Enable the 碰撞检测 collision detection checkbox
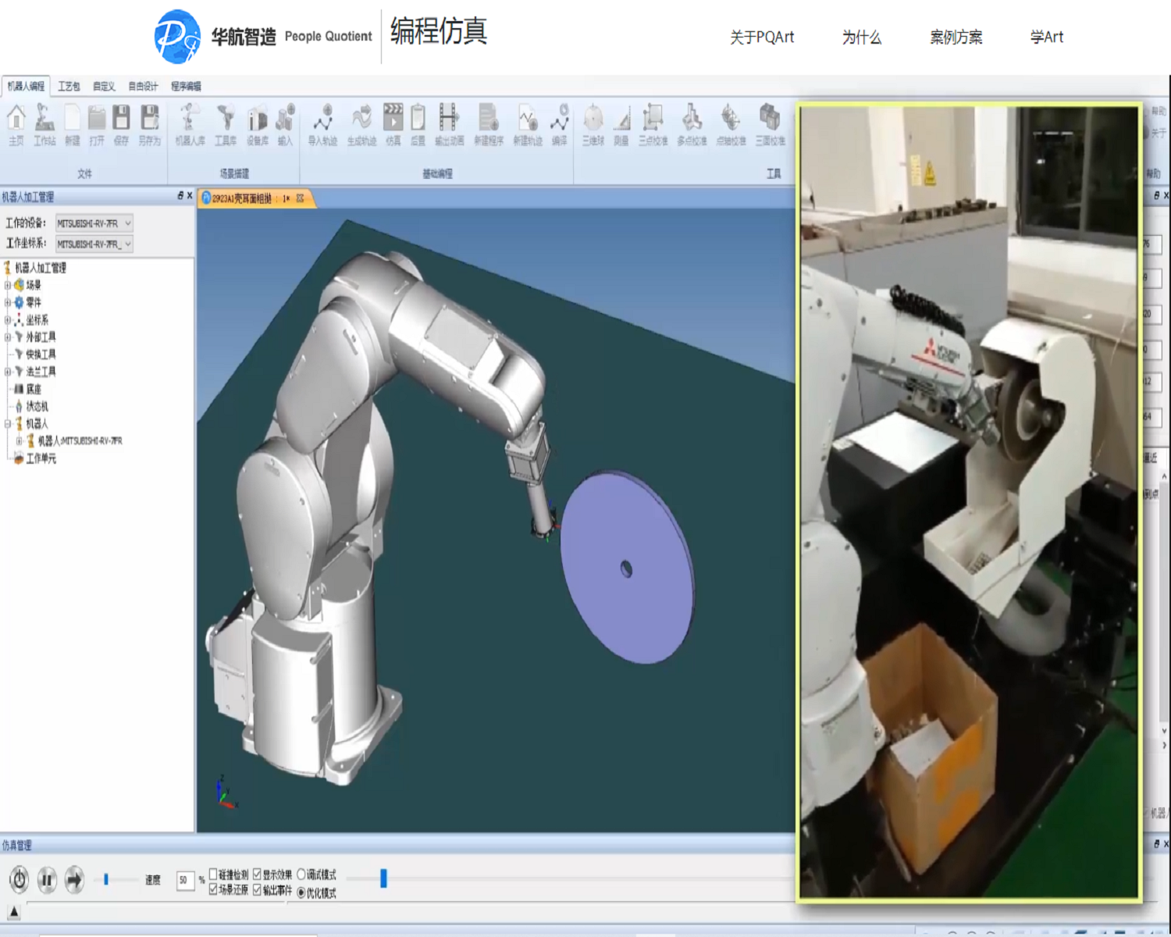 [213, 874]
